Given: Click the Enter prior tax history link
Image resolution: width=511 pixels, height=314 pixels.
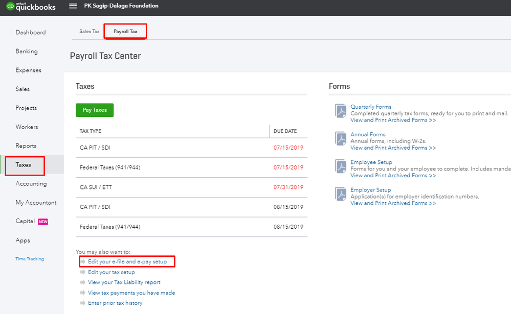Looking at the screenshot, I should [x=115, y=303].
